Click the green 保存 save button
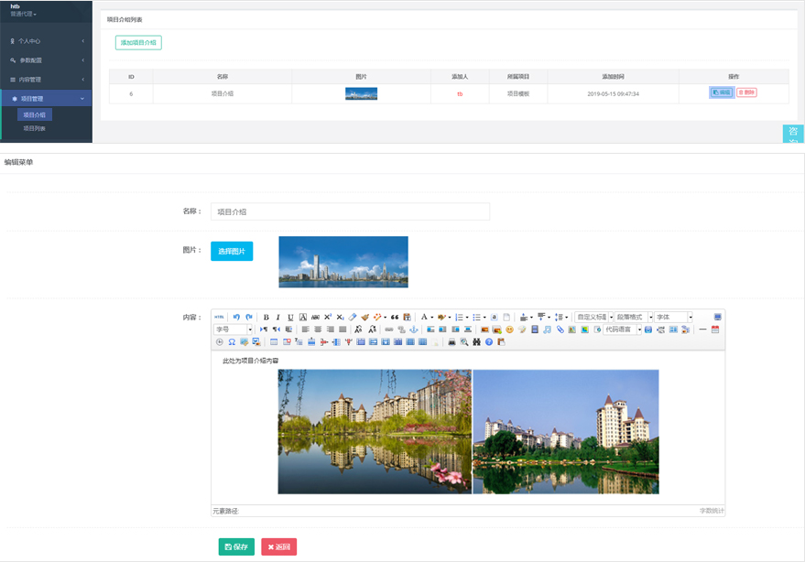 [x=236, y=546]
